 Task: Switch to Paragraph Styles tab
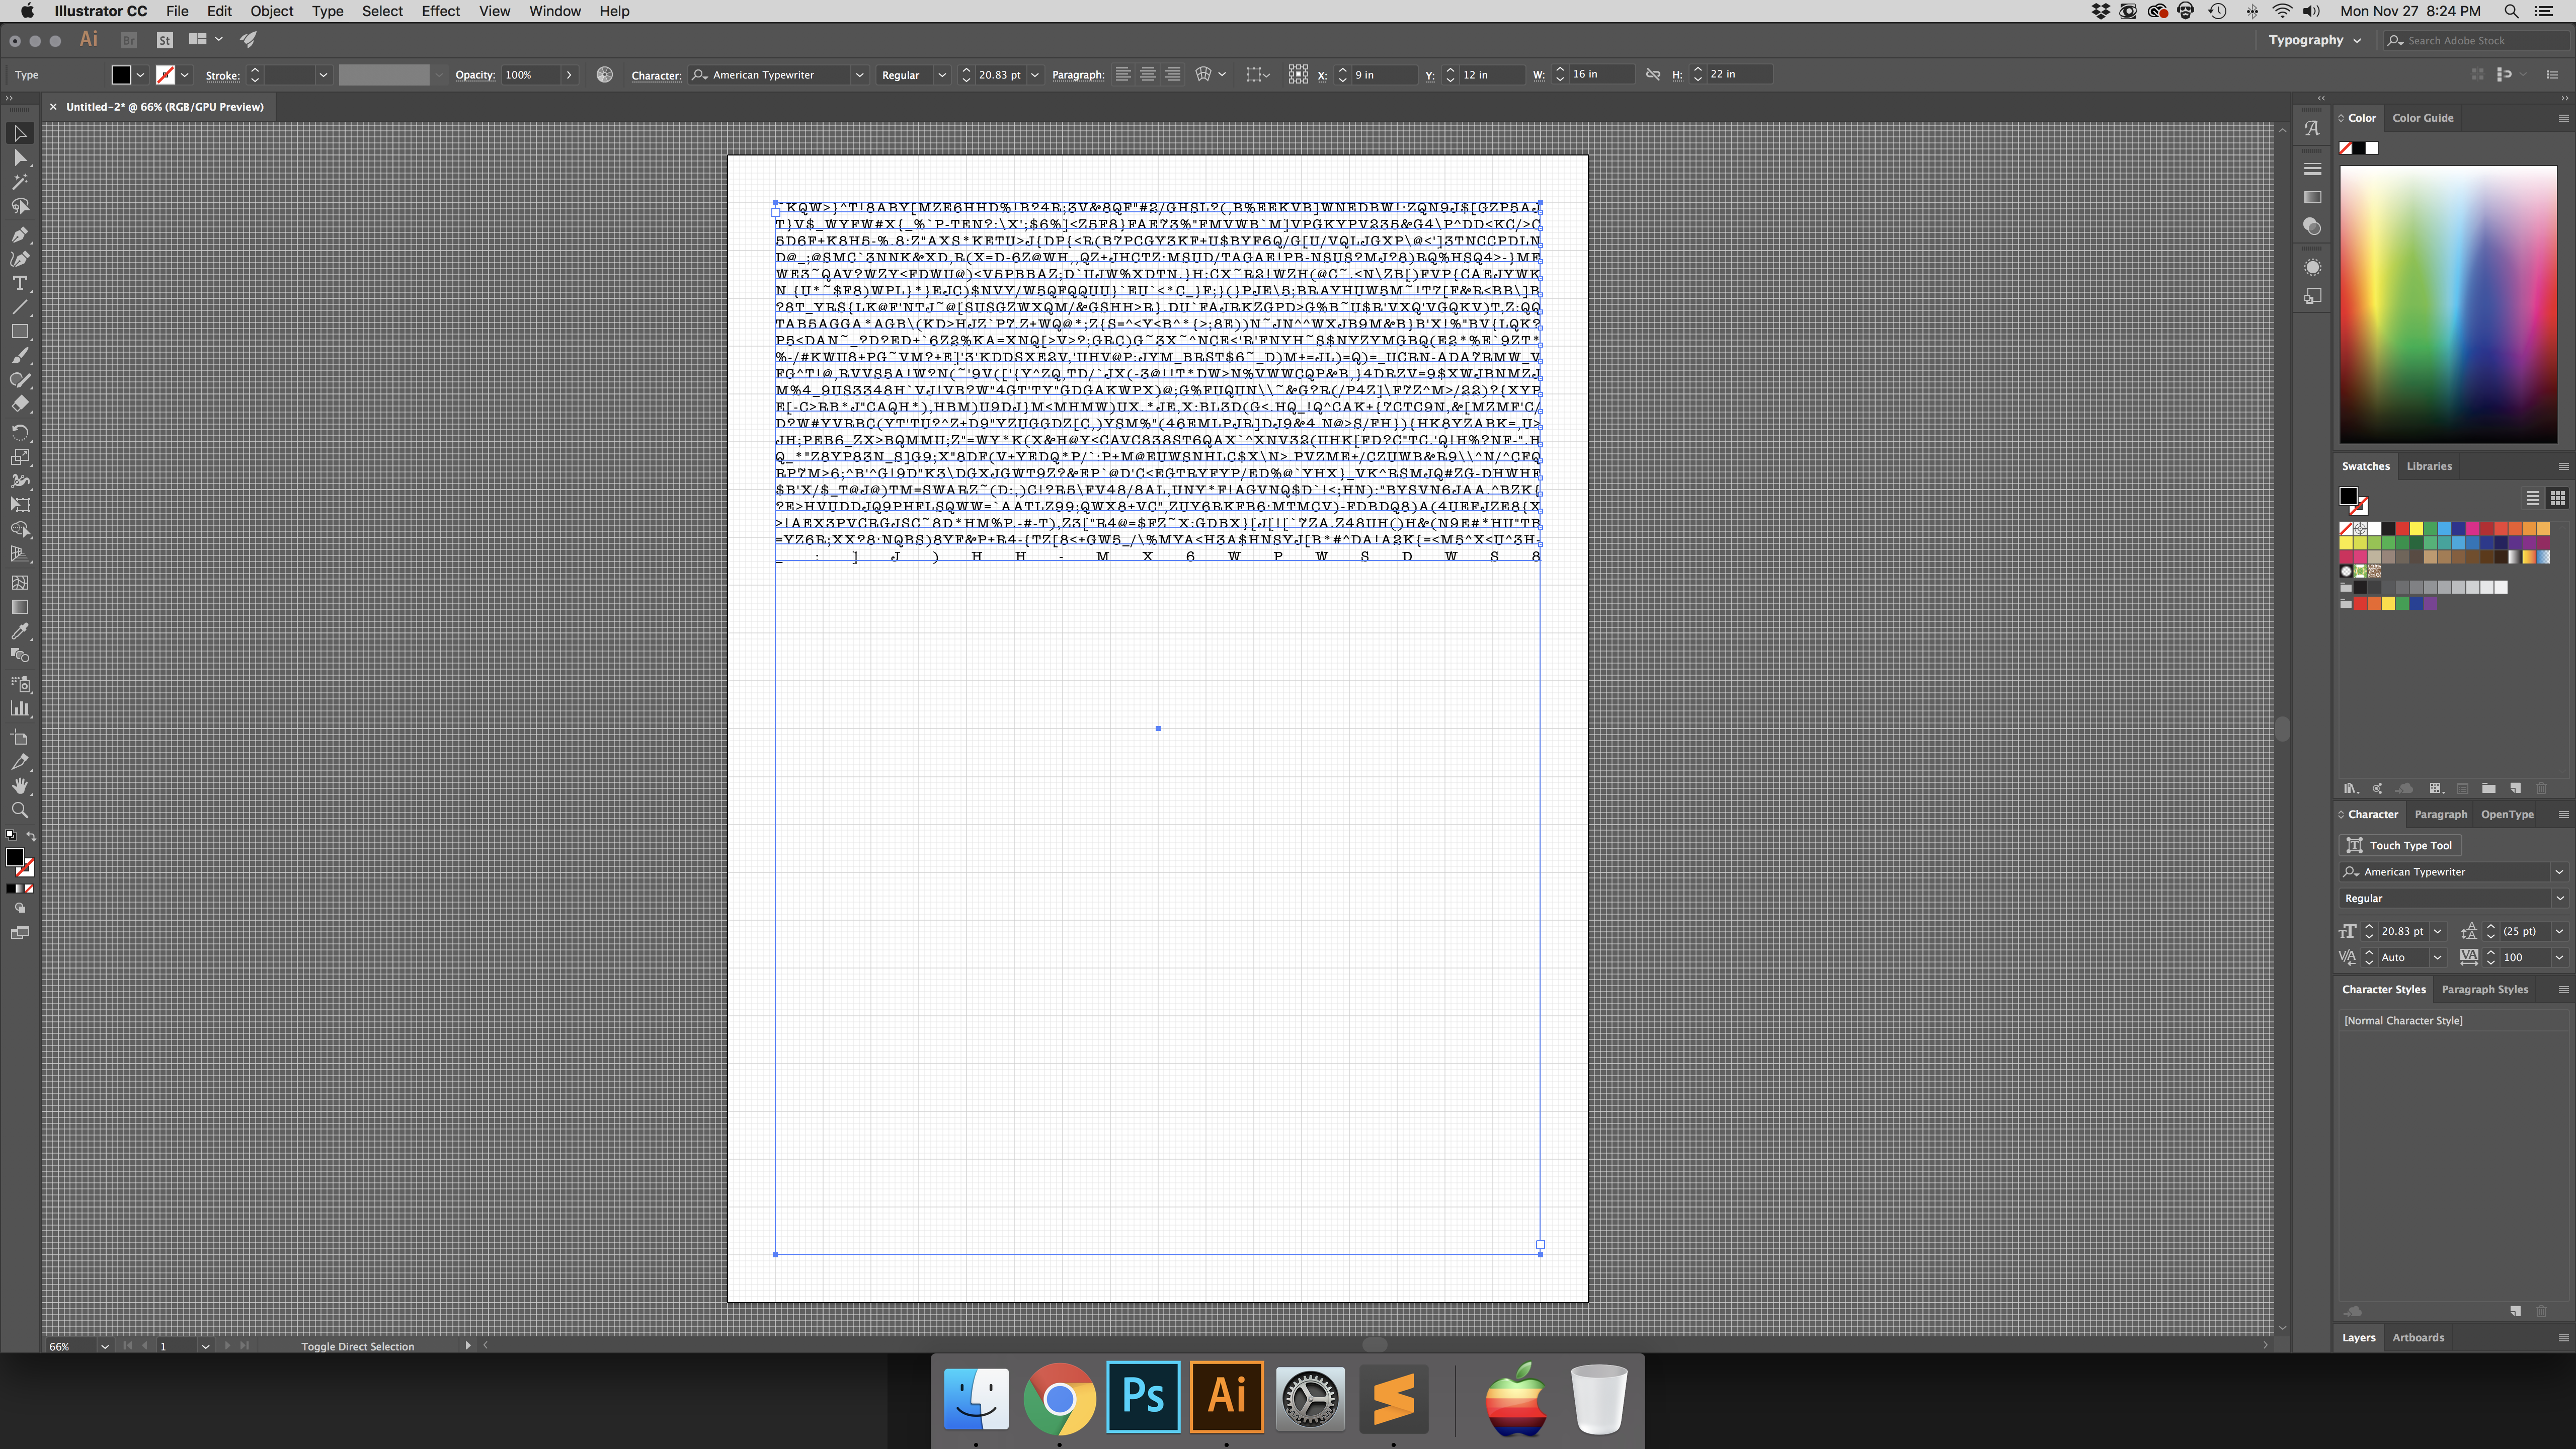[x=2484, y=989]
